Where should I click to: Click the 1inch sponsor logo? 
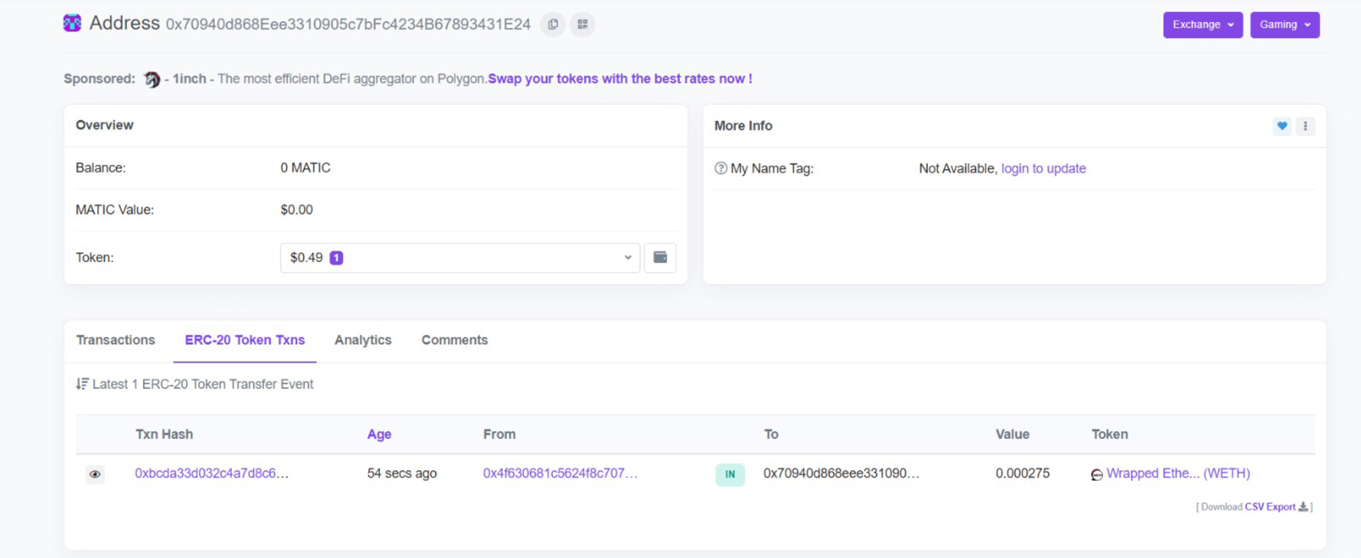152,79
